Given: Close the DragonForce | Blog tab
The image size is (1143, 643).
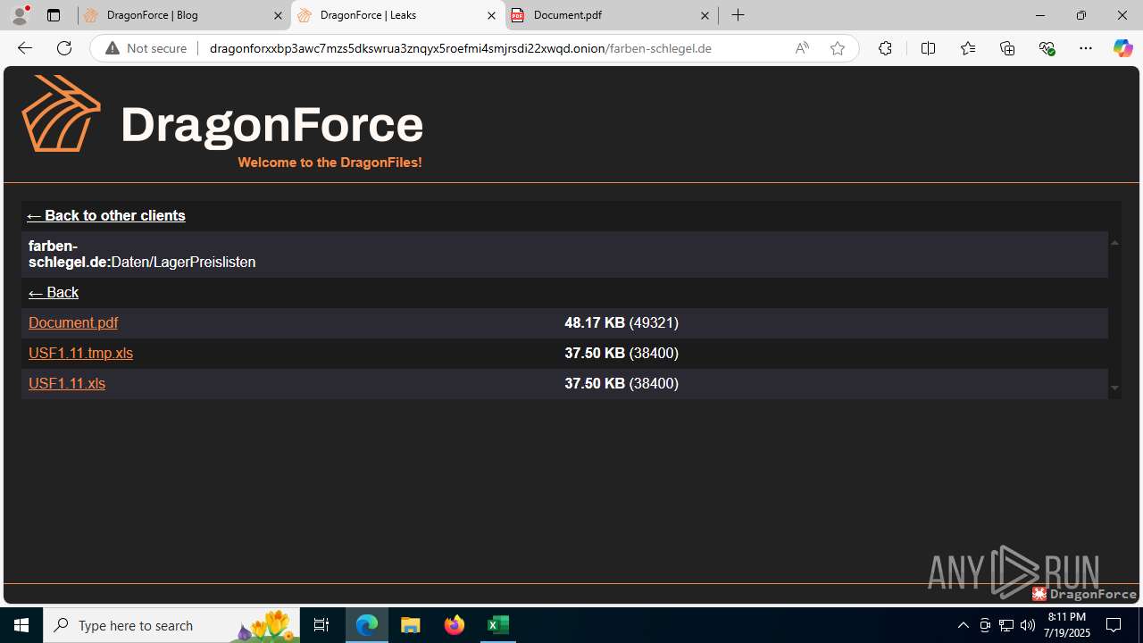Looking at the screenshot, I should [x=278, y=15].
